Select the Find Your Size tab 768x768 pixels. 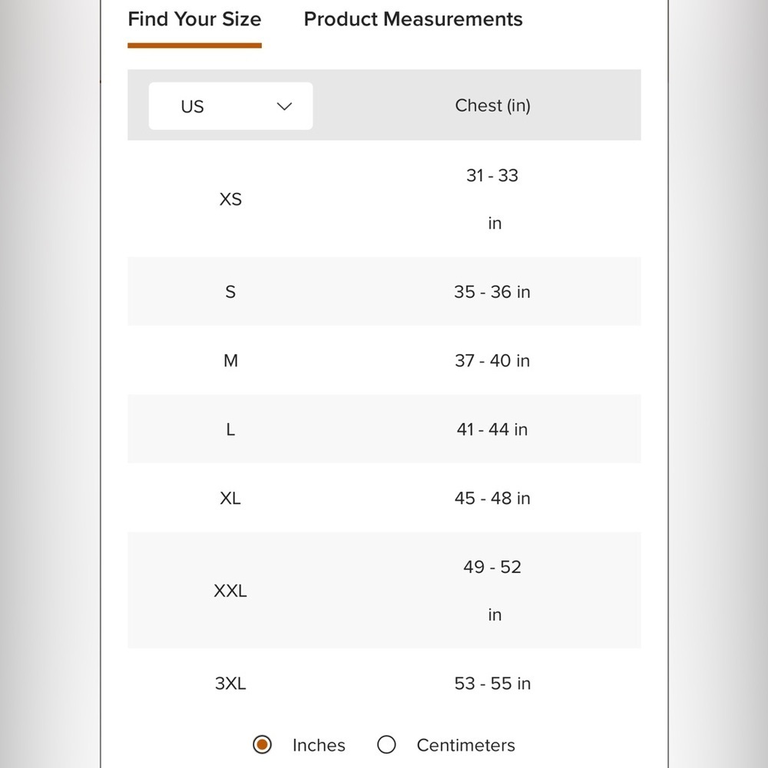click(x=194, y=20)
